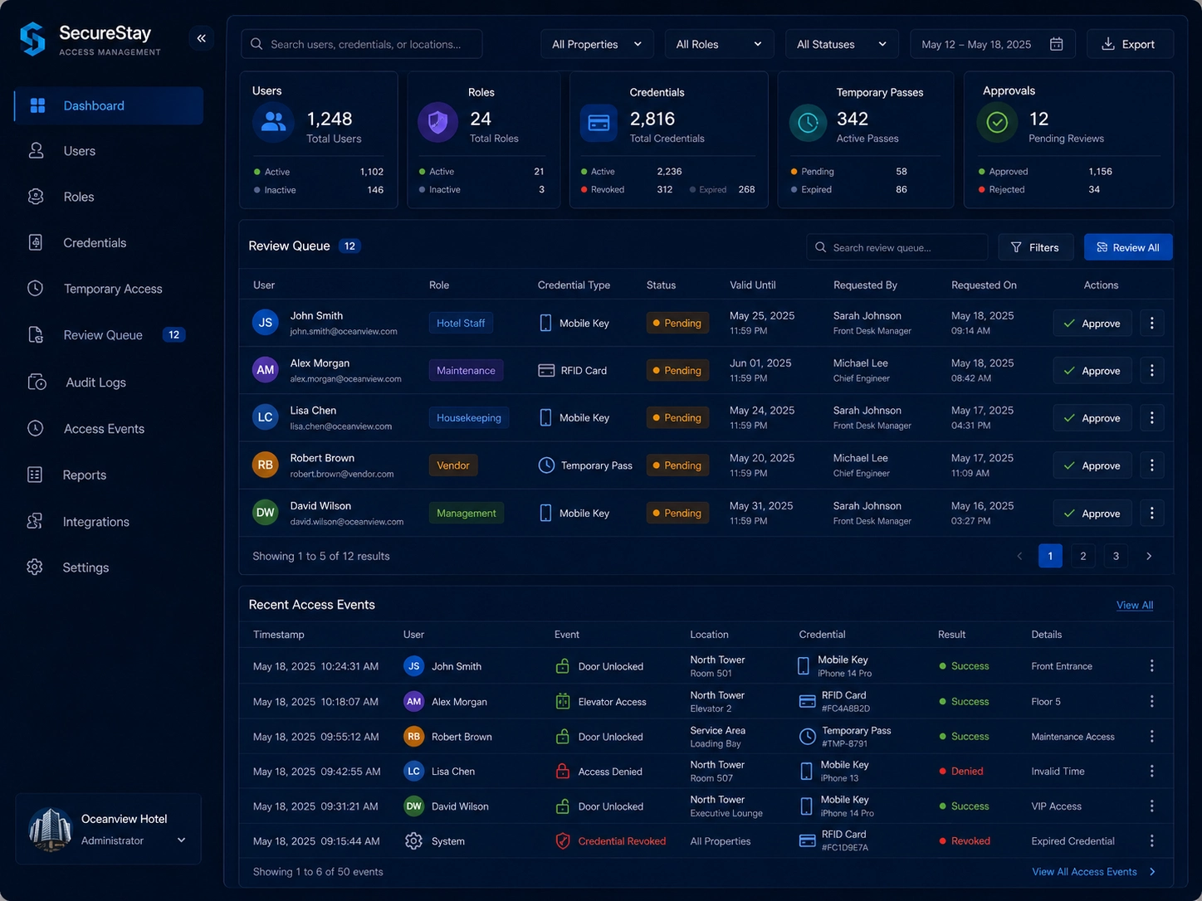Click the red Access Denied lock icon
Screen dimensions: 1202x901
coord(562,771)
